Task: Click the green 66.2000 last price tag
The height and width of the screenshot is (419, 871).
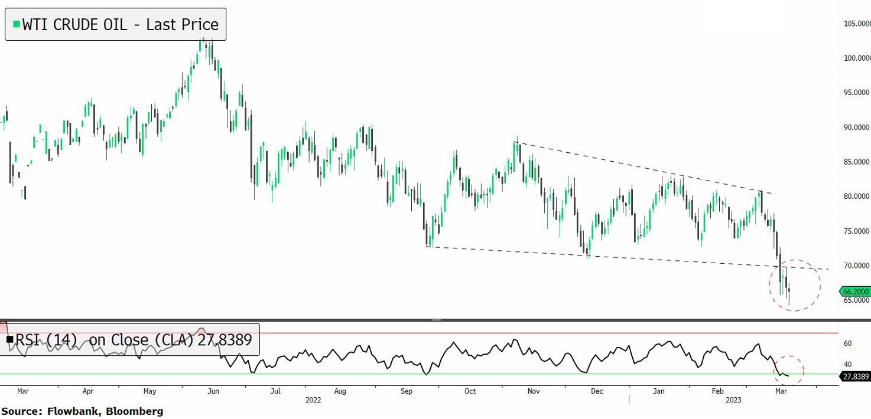Action: (x=854, y=292)
